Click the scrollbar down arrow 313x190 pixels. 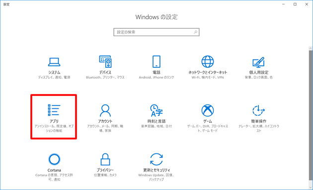tap(311, 188)
